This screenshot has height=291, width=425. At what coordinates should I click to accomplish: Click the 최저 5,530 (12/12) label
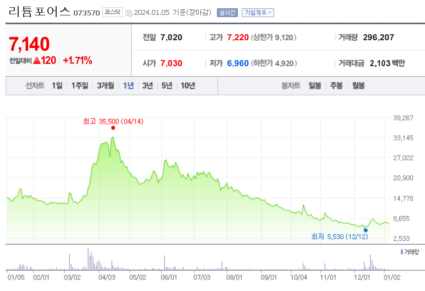pyautogui.click(x=340, y=236)
